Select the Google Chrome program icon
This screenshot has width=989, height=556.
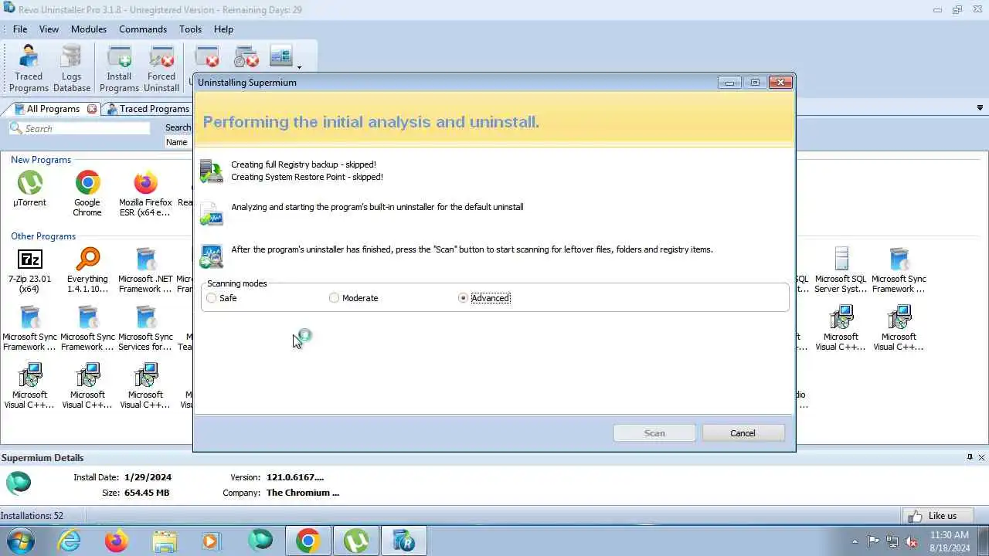(87, 194)
